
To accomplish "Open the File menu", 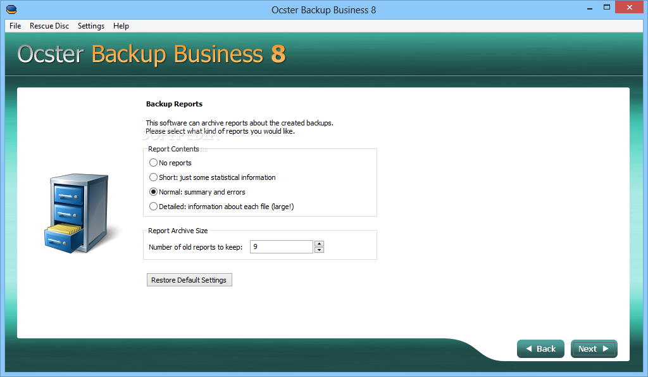I will point(15,25).
